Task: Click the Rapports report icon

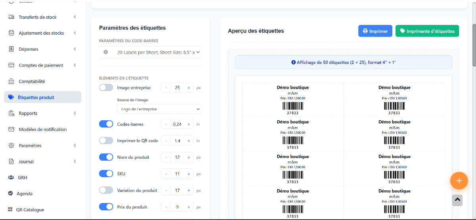Action: point(11,113)
